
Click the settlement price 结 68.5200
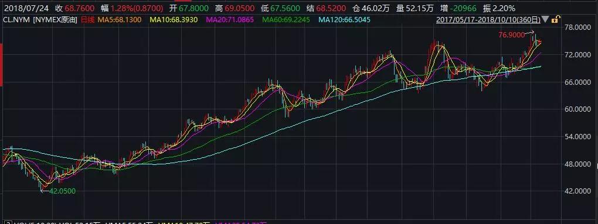[327, 8]
